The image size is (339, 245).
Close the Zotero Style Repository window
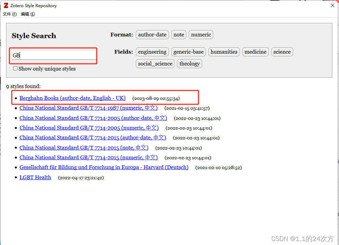click(333, 5)
